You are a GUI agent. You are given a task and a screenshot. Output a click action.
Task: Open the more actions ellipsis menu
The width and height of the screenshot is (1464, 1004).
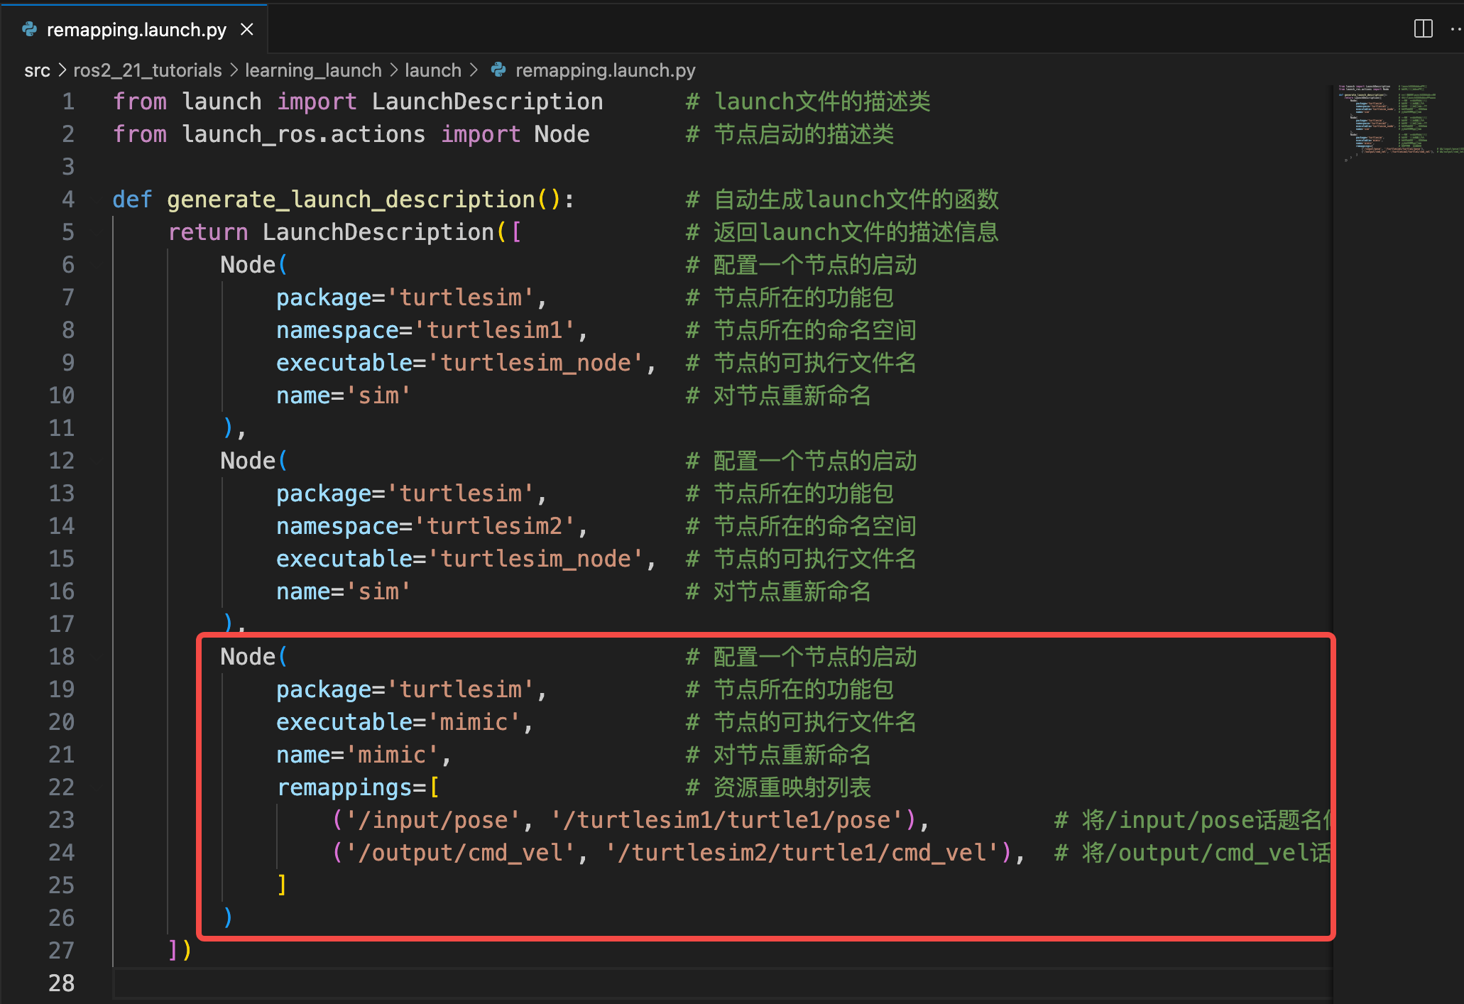click(x=1455, y=29)
